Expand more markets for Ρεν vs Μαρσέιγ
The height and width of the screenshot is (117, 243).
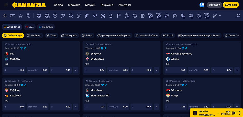pos(76,70)
